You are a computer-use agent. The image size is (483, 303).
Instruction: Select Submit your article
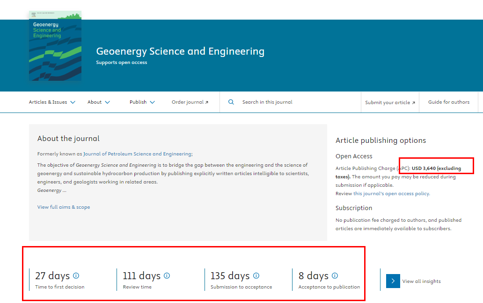point(390,102)
